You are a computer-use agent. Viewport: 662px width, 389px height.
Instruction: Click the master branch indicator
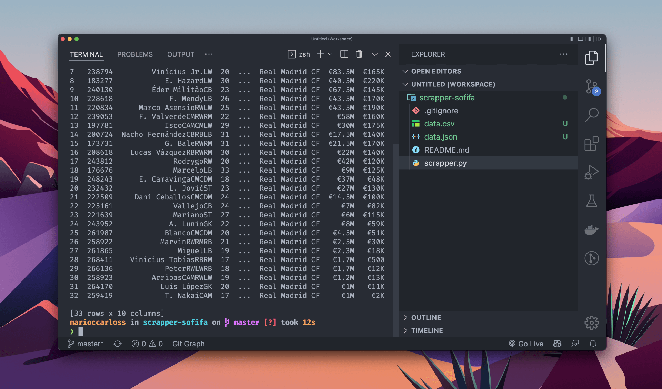coord(86,344)
